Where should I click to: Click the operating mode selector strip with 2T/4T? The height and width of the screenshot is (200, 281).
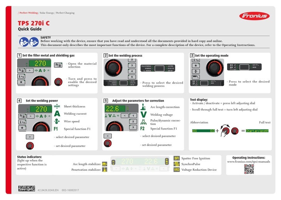click(x=244, y=67)
